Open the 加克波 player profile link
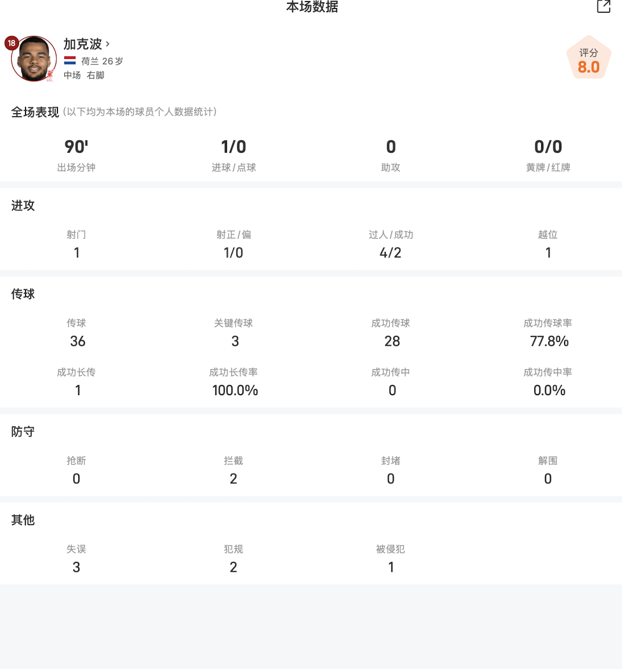The image size is (622, 669). [82, 44]
